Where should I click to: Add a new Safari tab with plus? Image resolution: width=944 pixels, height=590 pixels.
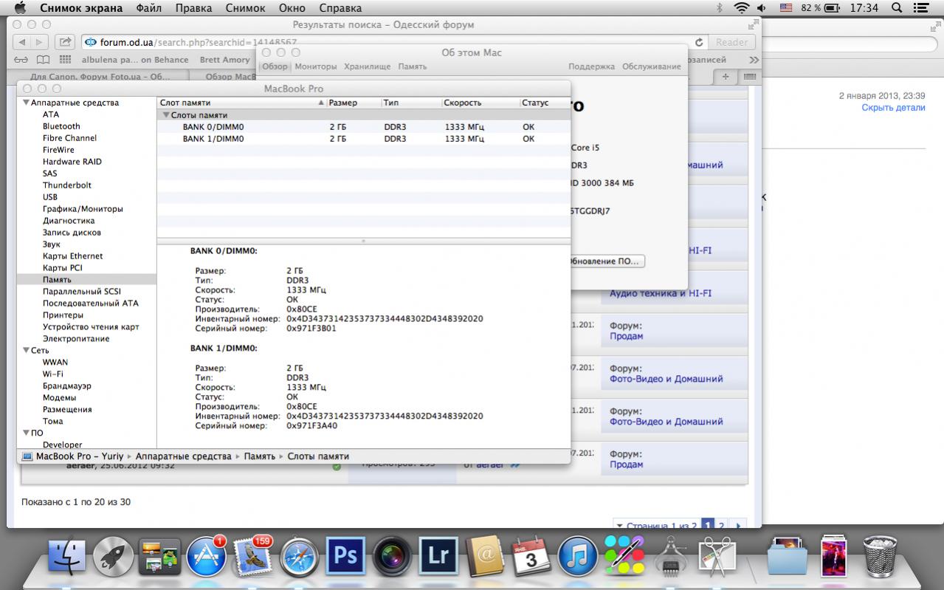pos(725,77)
